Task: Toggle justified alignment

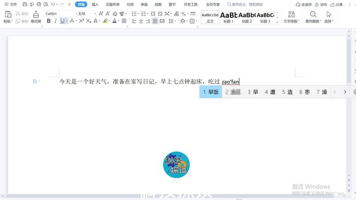Action: click(155, 21)
